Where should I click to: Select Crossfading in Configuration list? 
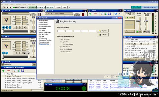pyautogui.click(x=43, y=29)
